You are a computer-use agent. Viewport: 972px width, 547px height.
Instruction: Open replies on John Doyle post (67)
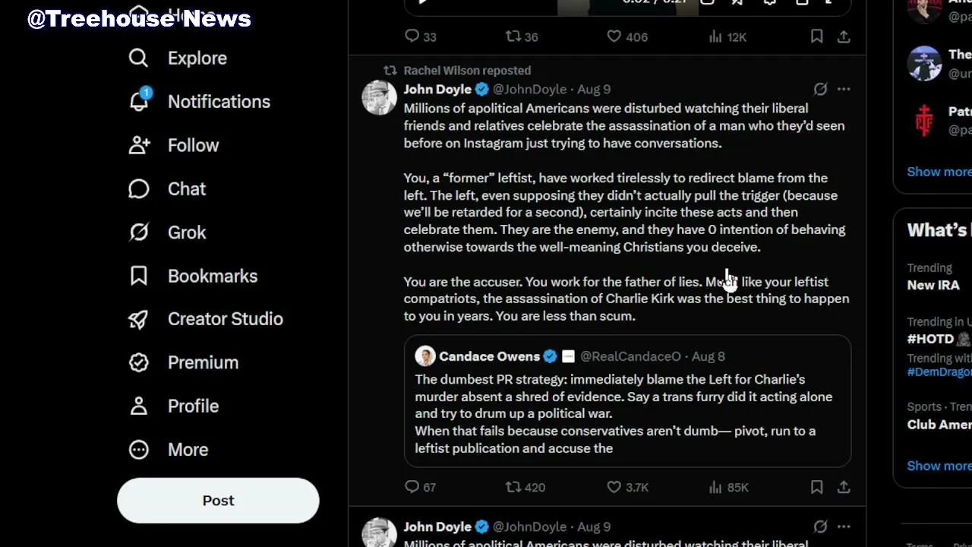(420, 487)
